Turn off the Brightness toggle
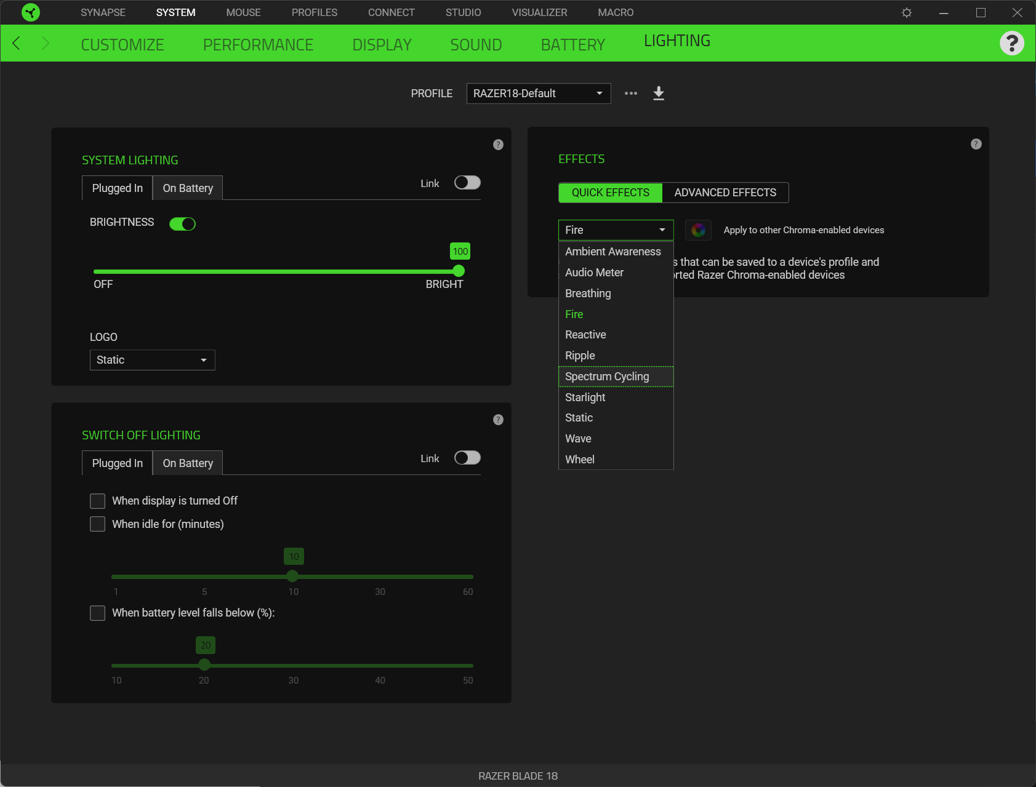The image size is (1036, 787). (x=183, y=224)
